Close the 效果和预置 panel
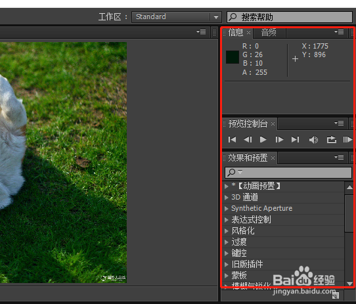Viewport: 356px width, 304px height. pos(273,158)
